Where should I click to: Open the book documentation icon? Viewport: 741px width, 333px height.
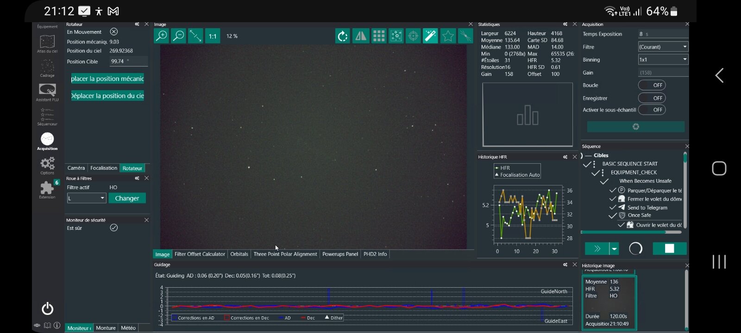coord(47,326)
